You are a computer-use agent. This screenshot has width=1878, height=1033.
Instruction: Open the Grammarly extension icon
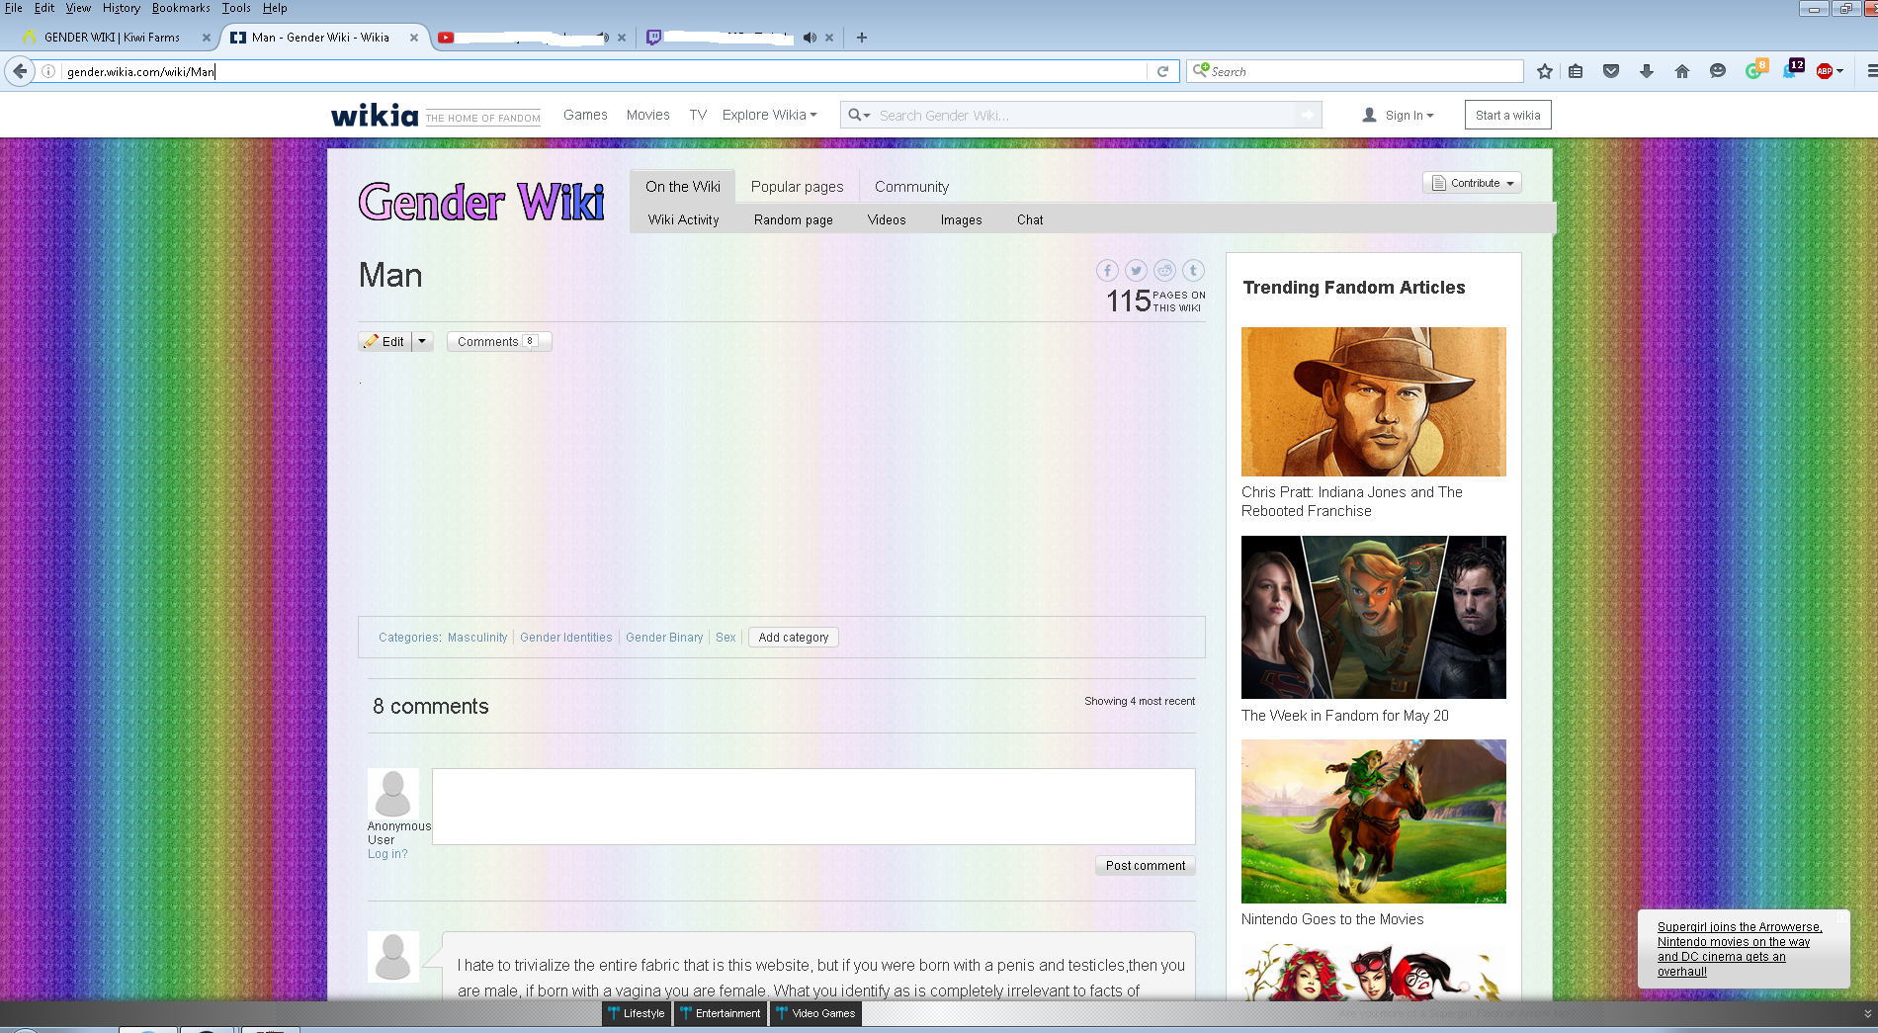pyautogui.click(x=1755, y=69)
